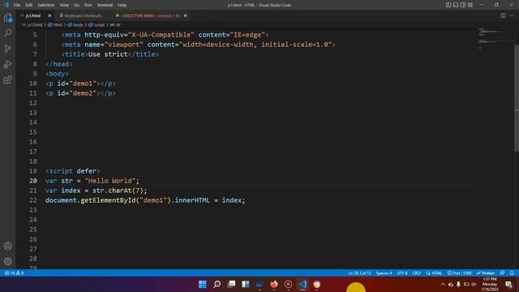The height and width of the screenshot is (292, 519).
Task: Switch to Keyboard Shortcuts tab
Action: (x=83, y=15)
